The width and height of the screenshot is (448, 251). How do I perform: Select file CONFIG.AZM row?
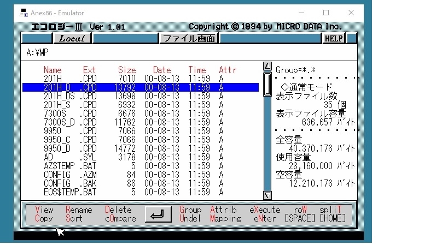coord(141,175)
